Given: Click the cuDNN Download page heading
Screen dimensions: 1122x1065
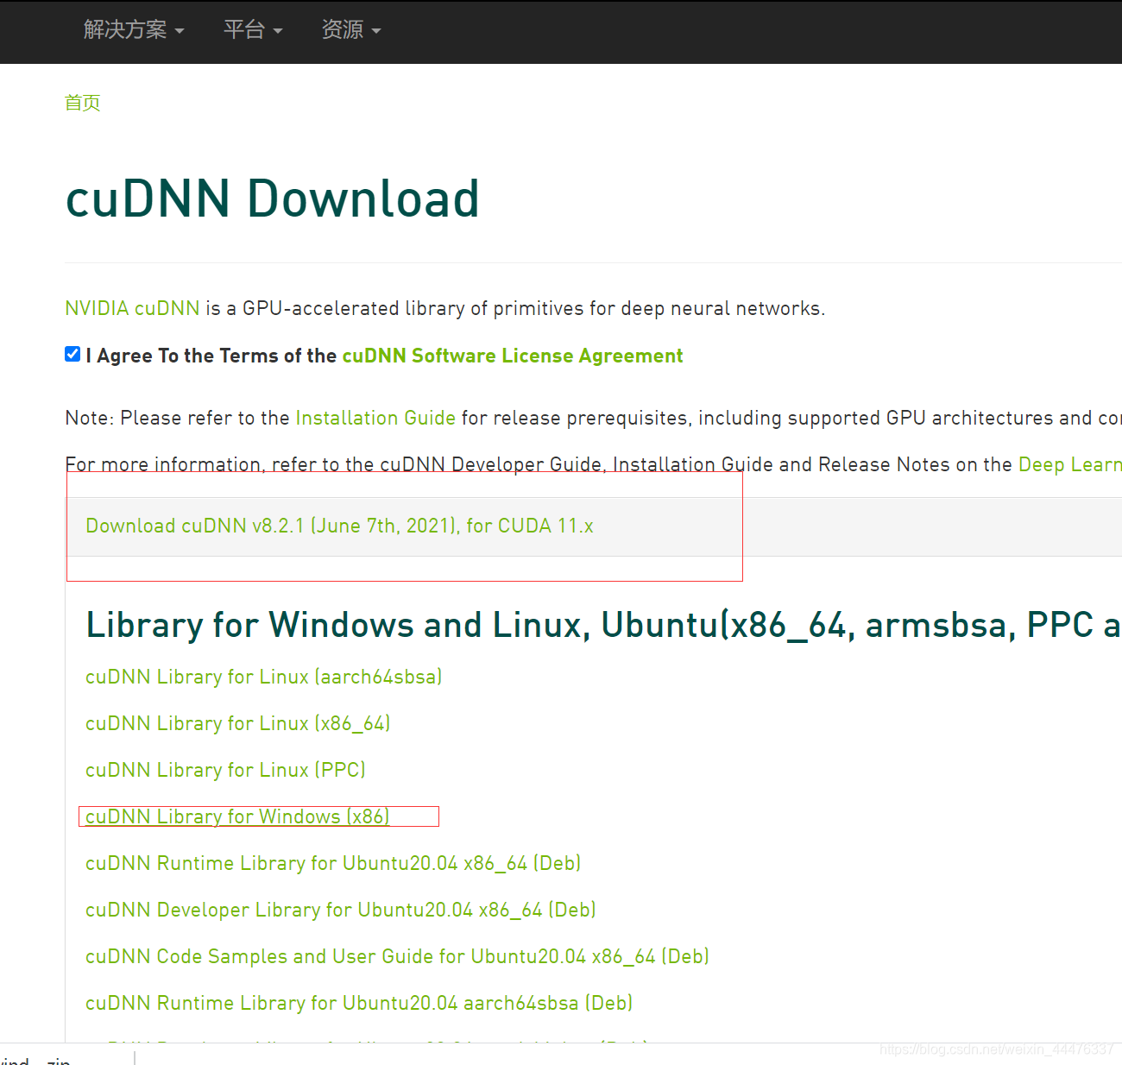Looking at the screenshot, I should pyautogui.click(x=273, y=199).
